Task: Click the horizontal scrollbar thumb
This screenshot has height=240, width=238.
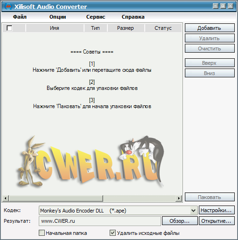Action: [56, 198]
